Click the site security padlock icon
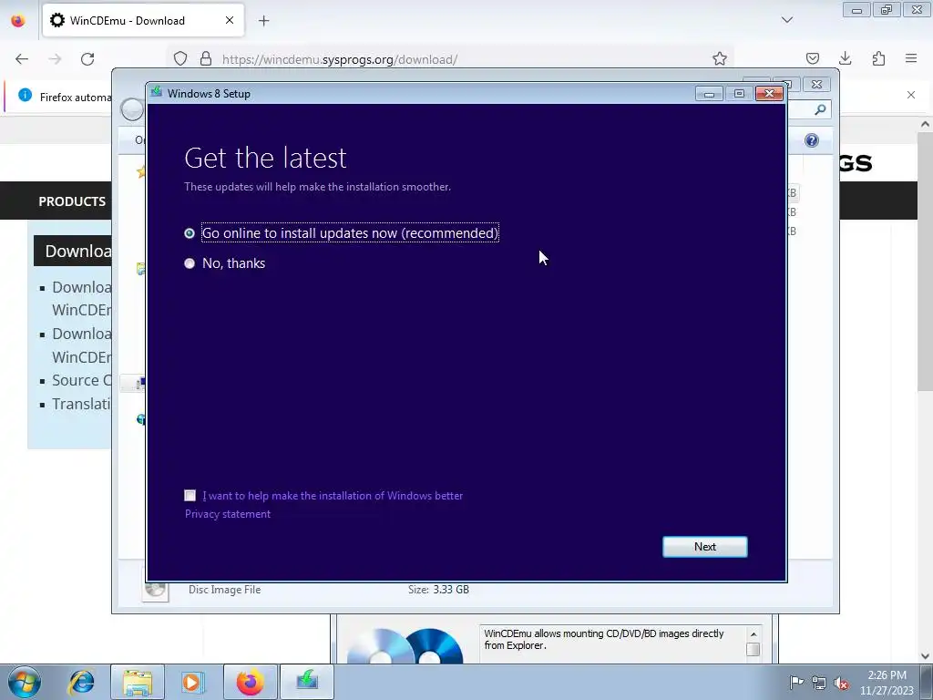Viewport: 933px width, 700px height. [206, 59]
